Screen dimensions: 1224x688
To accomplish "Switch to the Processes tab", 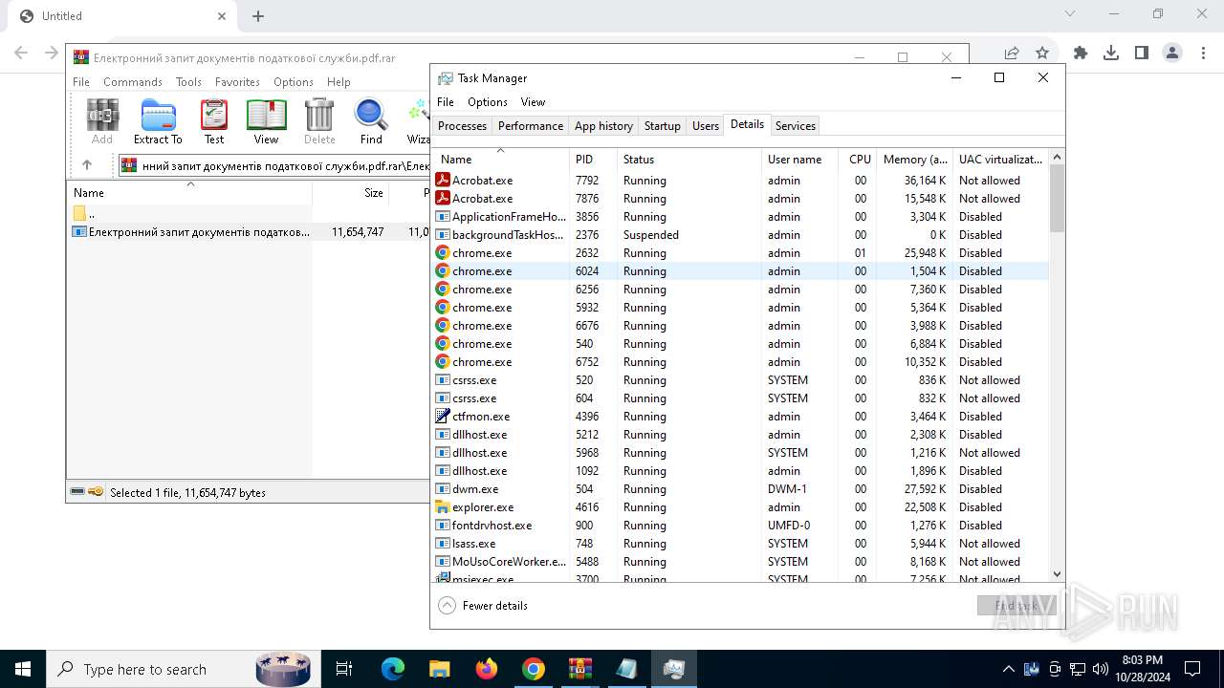I will point(462,126).
